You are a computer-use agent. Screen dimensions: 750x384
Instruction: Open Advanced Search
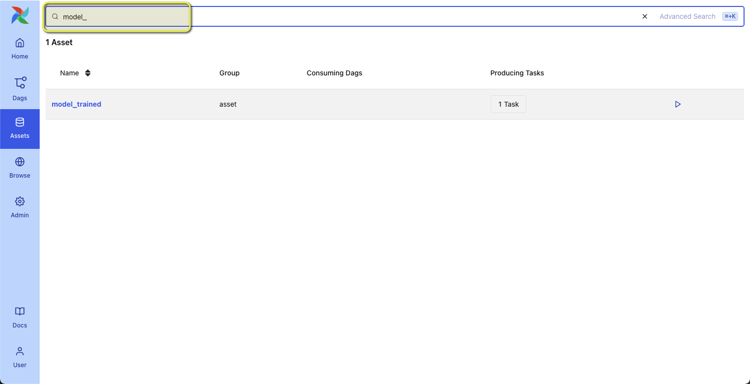(687, 16)
